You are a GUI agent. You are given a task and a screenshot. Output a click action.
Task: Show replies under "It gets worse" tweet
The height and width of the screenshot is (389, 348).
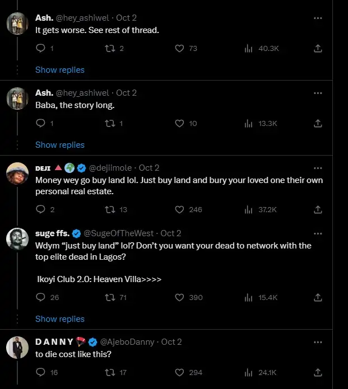60,70
